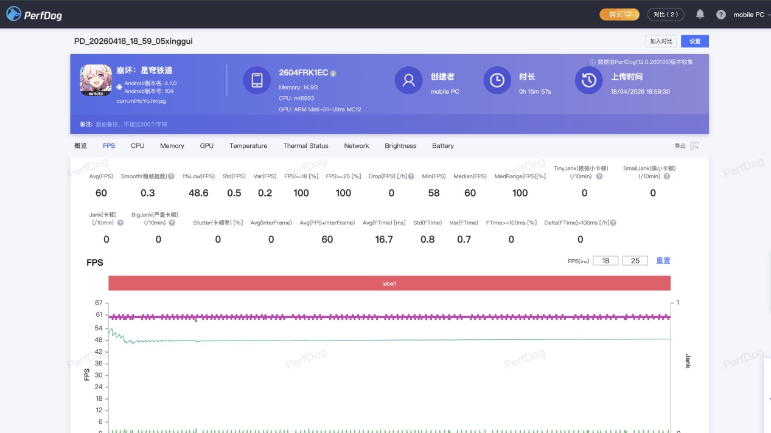
Task: Click the red label1 bar
Action: tap(389, 283)
